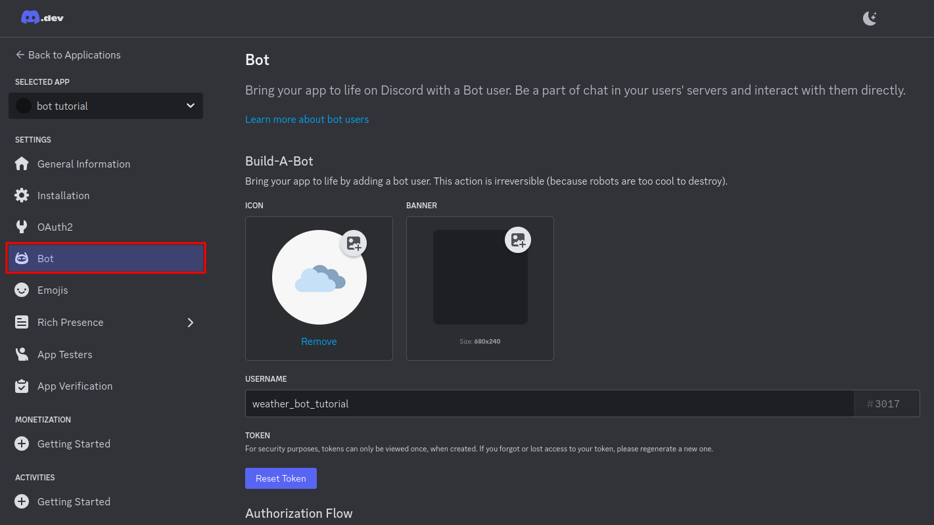Click the app avatar circle in app selector
Screen dimensions: 934x525
point(24,106)
